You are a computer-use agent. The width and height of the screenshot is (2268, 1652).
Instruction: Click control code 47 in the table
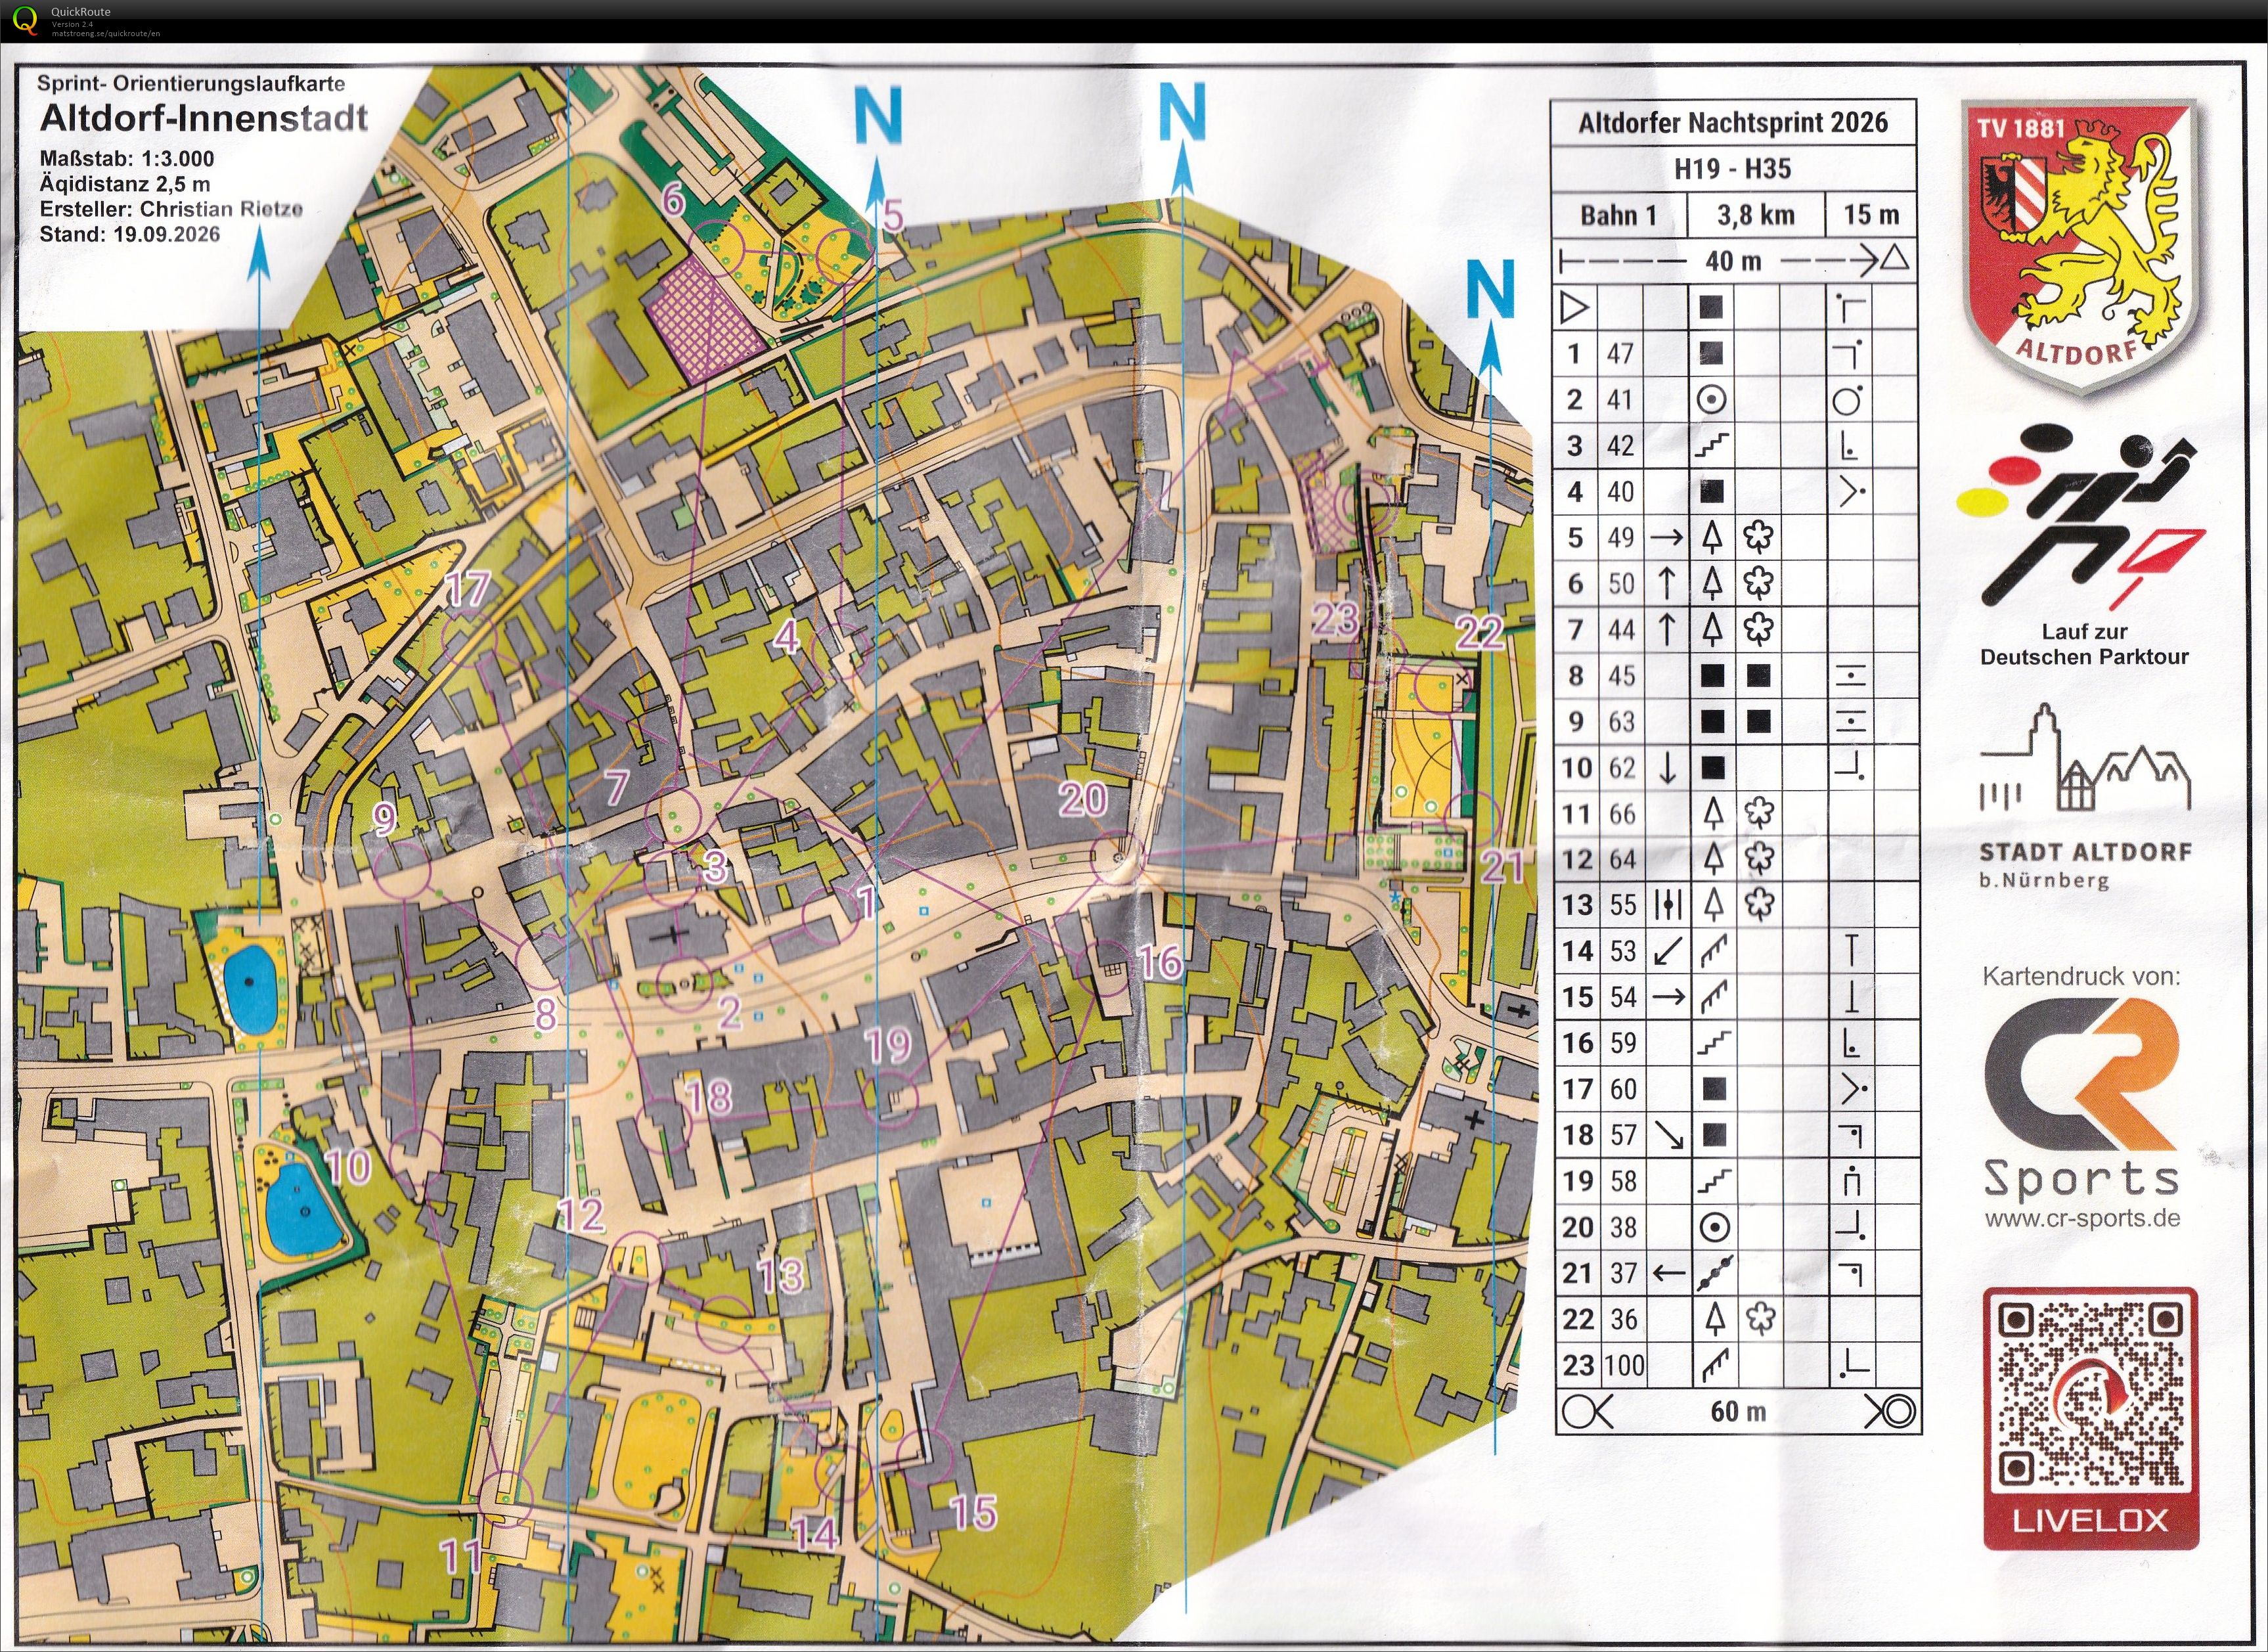pos(1620,353)
